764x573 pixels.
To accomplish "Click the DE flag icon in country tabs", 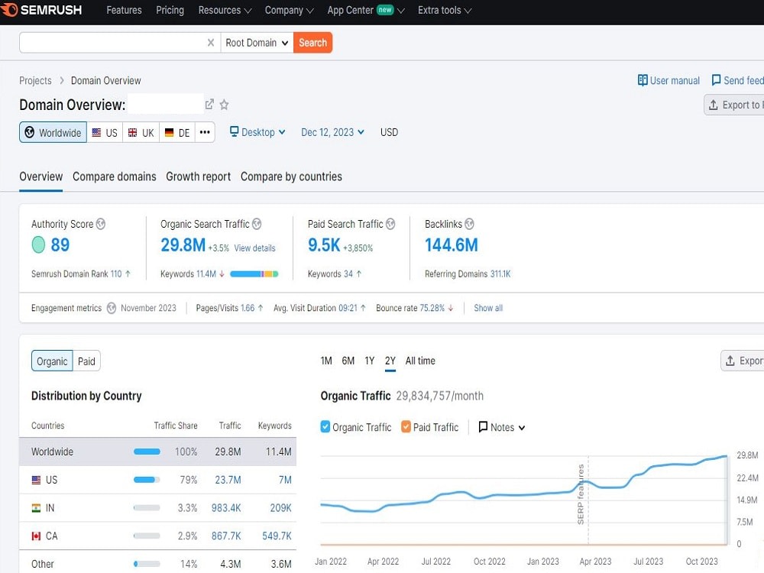I will (169, 132).
